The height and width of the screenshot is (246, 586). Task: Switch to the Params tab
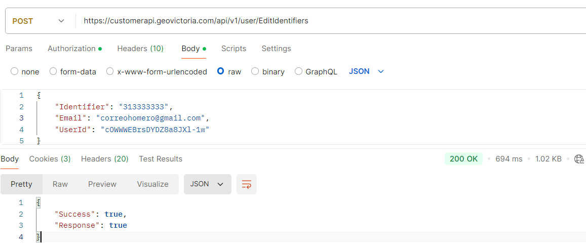(19, 49)
